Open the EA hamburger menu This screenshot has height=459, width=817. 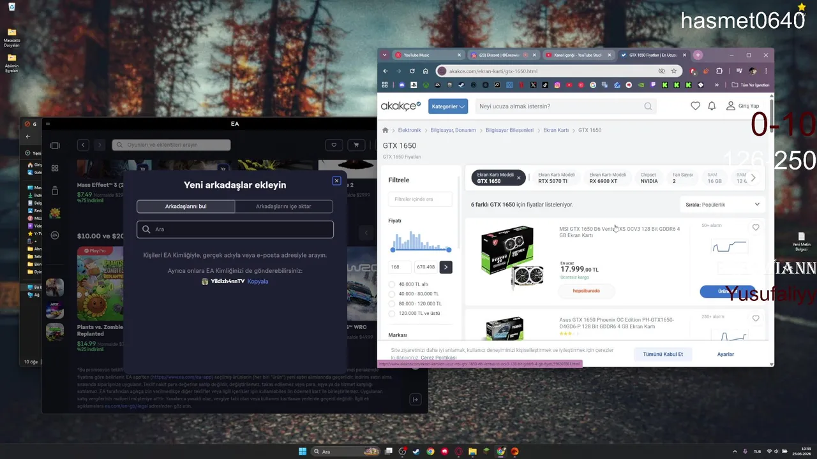48,124
